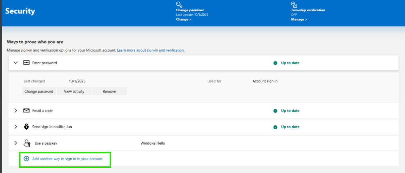Click the 10/1/2025 last changed date value
The image size is (405, 173).
(x=77, y=81)
